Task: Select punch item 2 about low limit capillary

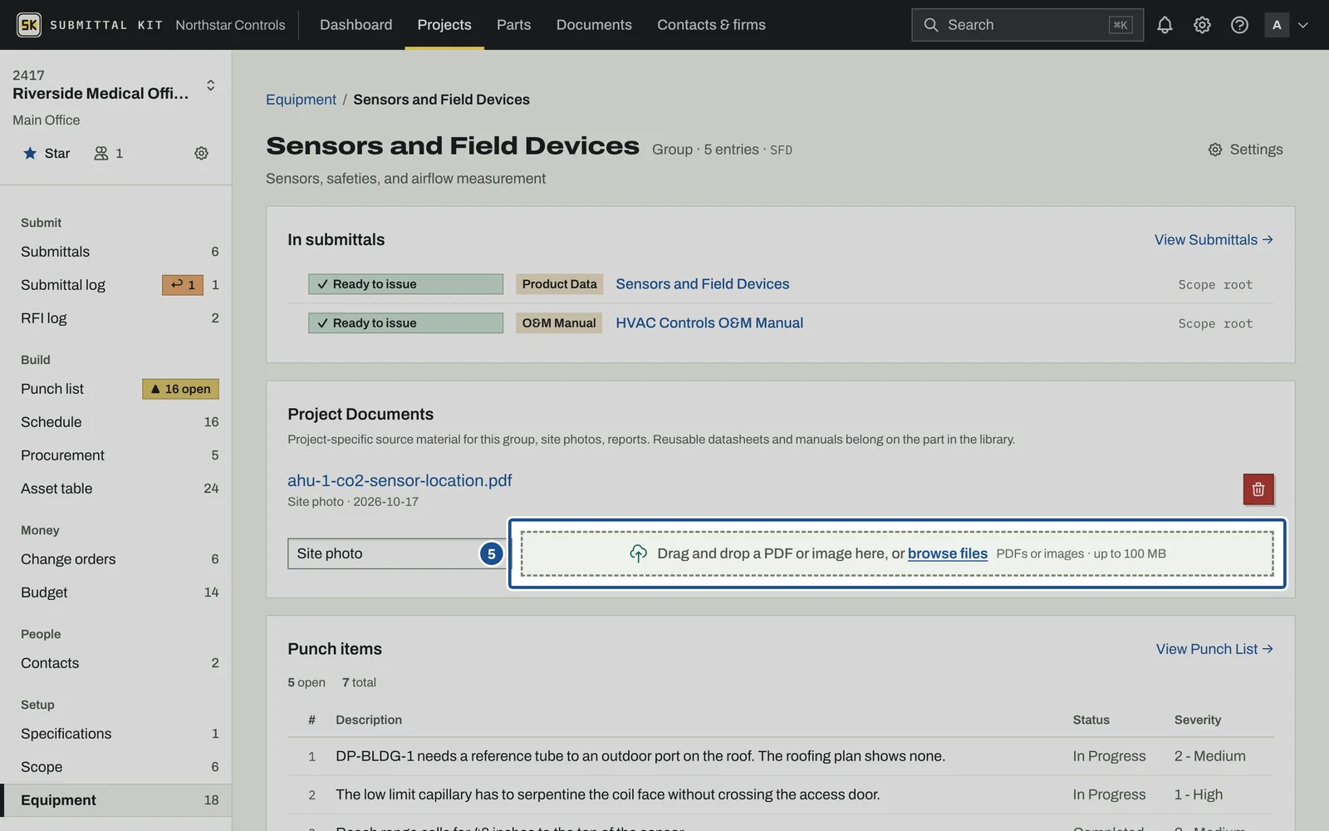Action: (x=780, y=794)
